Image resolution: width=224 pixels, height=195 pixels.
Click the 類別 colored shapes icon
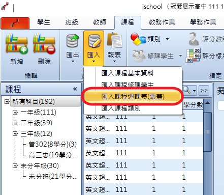[138, 39]
